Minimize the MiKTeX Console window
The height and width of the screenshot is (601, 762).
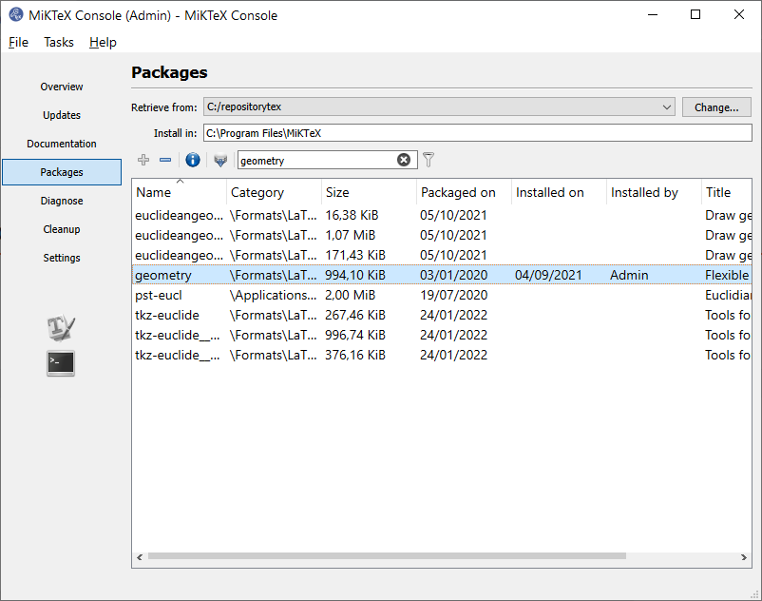(x=653, y=14)
